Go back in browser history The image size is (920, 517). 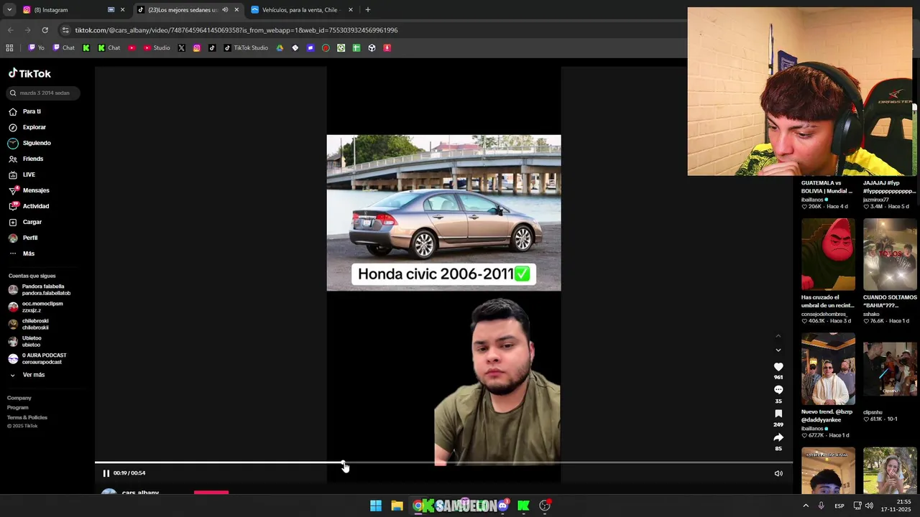pos(10,30)
